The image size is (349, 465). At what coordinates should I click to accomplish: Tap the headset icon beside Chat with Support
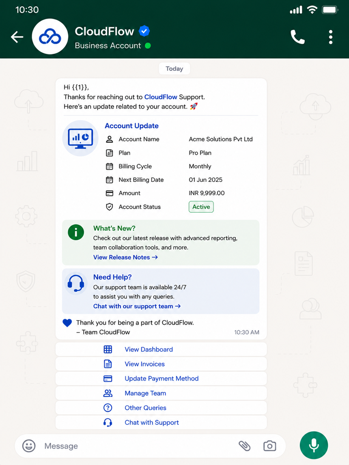108,422
